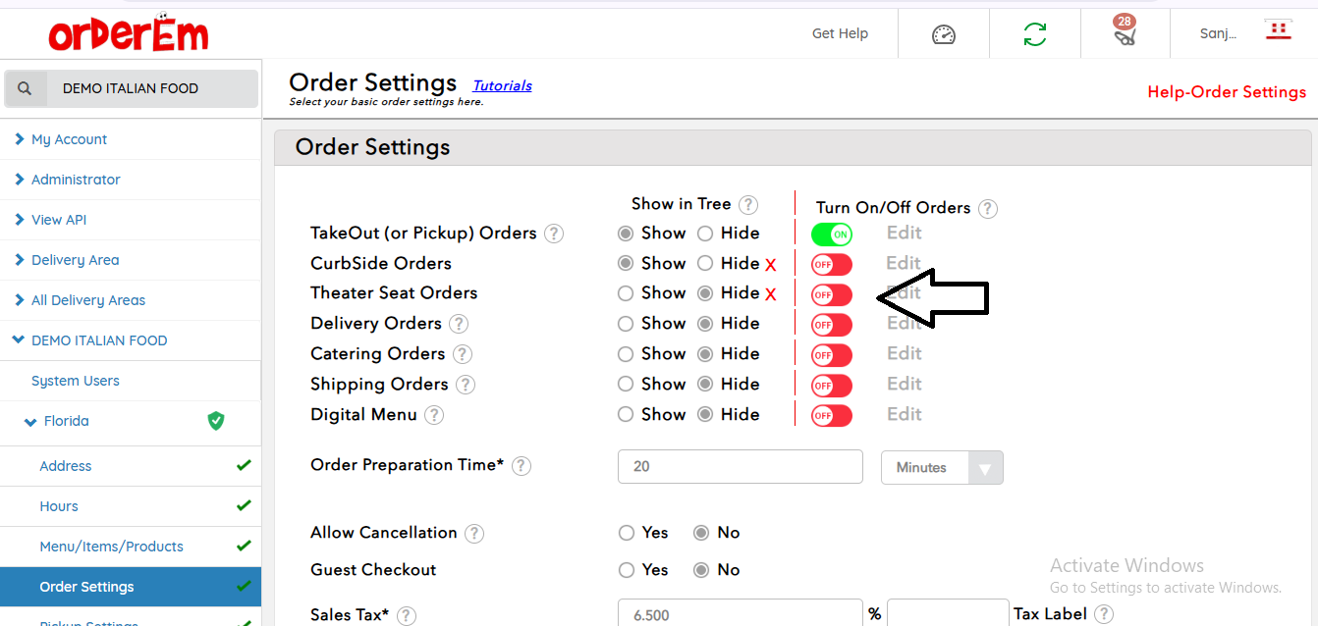Click help icon beside Turn On/Off Orders
This screenshot has width=1318, height=626.
tap(988, 208)
